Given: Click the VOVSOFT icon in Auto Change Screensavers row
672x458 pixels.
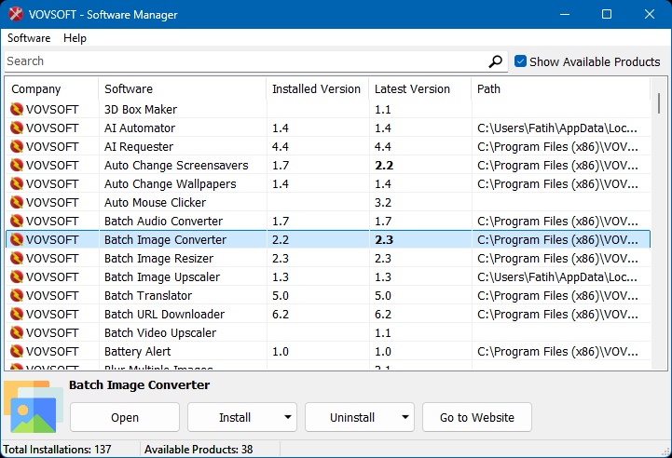Looking at the screenshot, I should click(17, 165).
